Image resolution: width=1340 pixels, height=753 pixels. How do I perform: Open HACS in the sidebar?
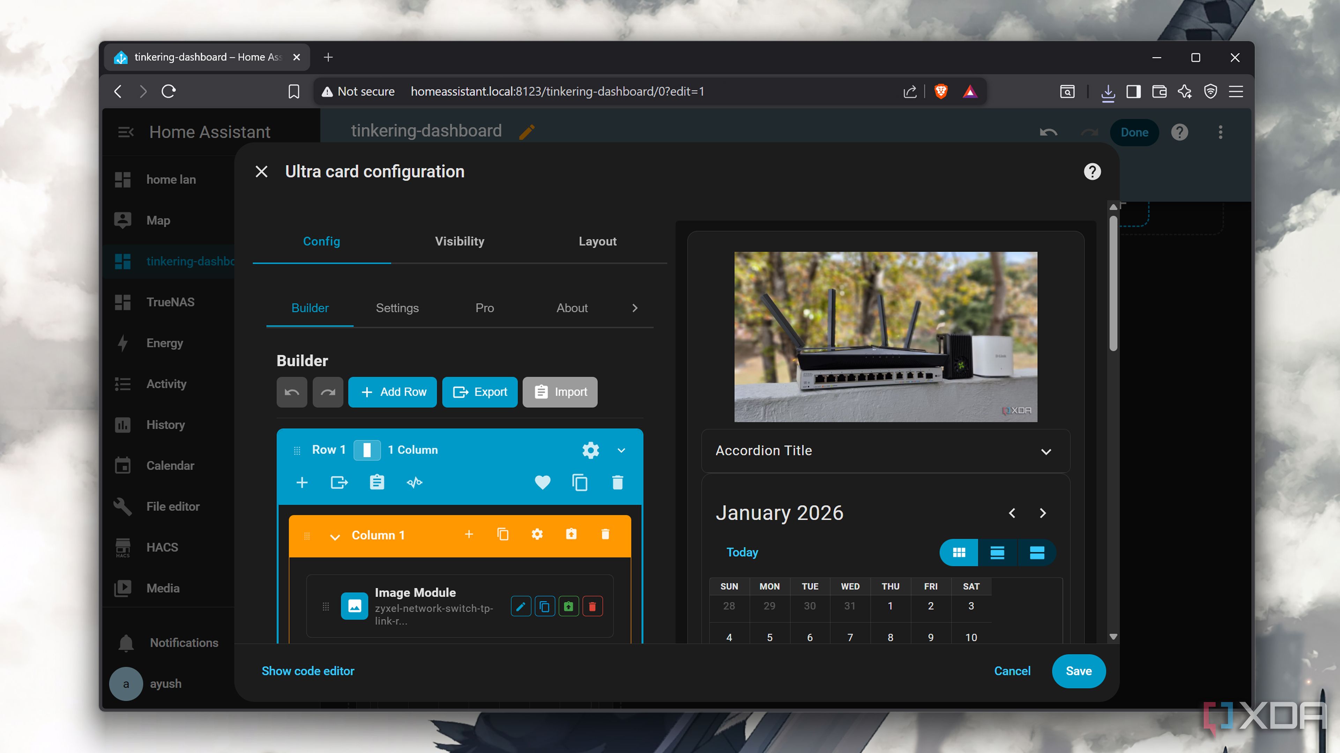click(x=162, y=547)
